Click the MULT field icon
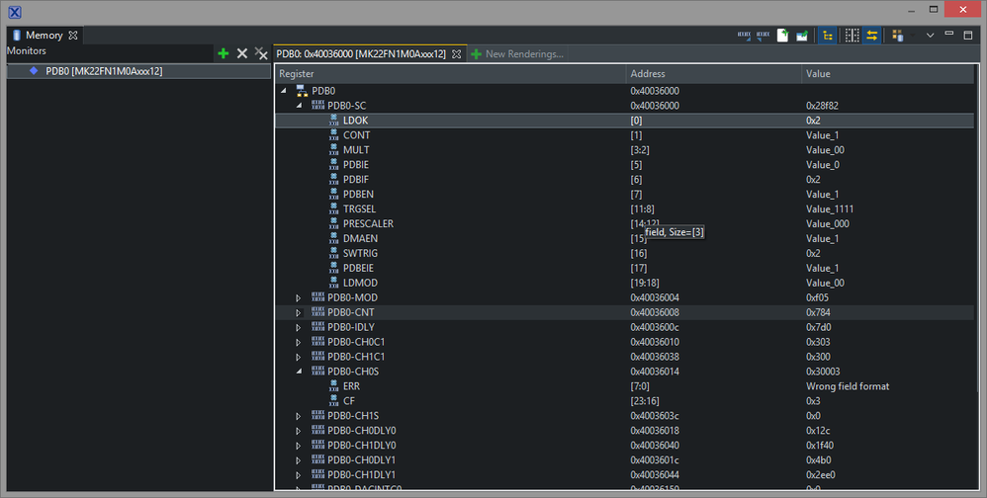 [x=333, y=149]
